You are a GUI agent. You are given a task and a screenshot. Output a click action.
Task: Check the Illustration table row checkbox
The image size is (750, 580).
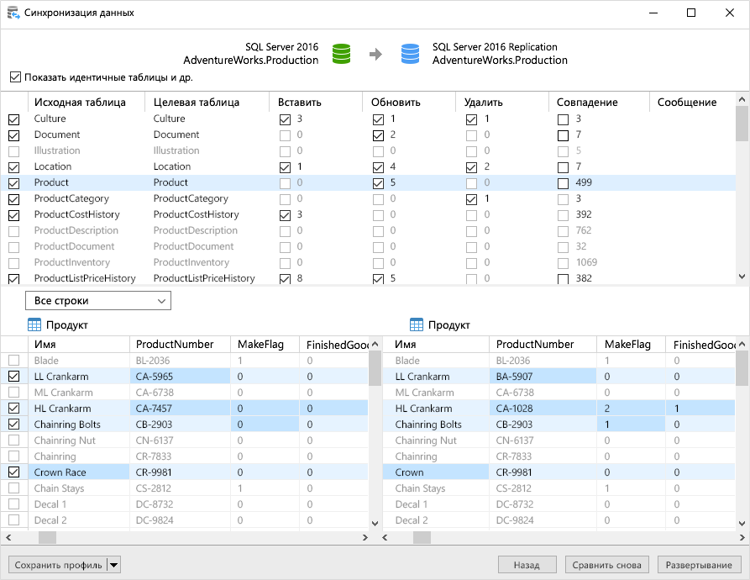click(14, 151)
